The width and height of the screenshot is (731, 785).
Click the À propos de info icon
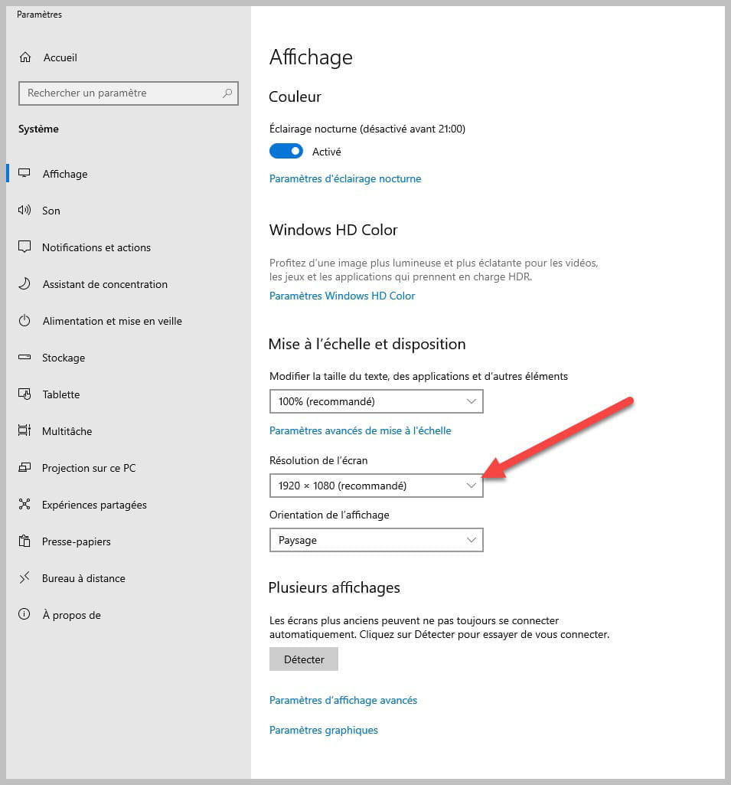24,614
